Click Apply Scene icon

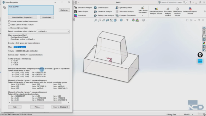point(137,20)
